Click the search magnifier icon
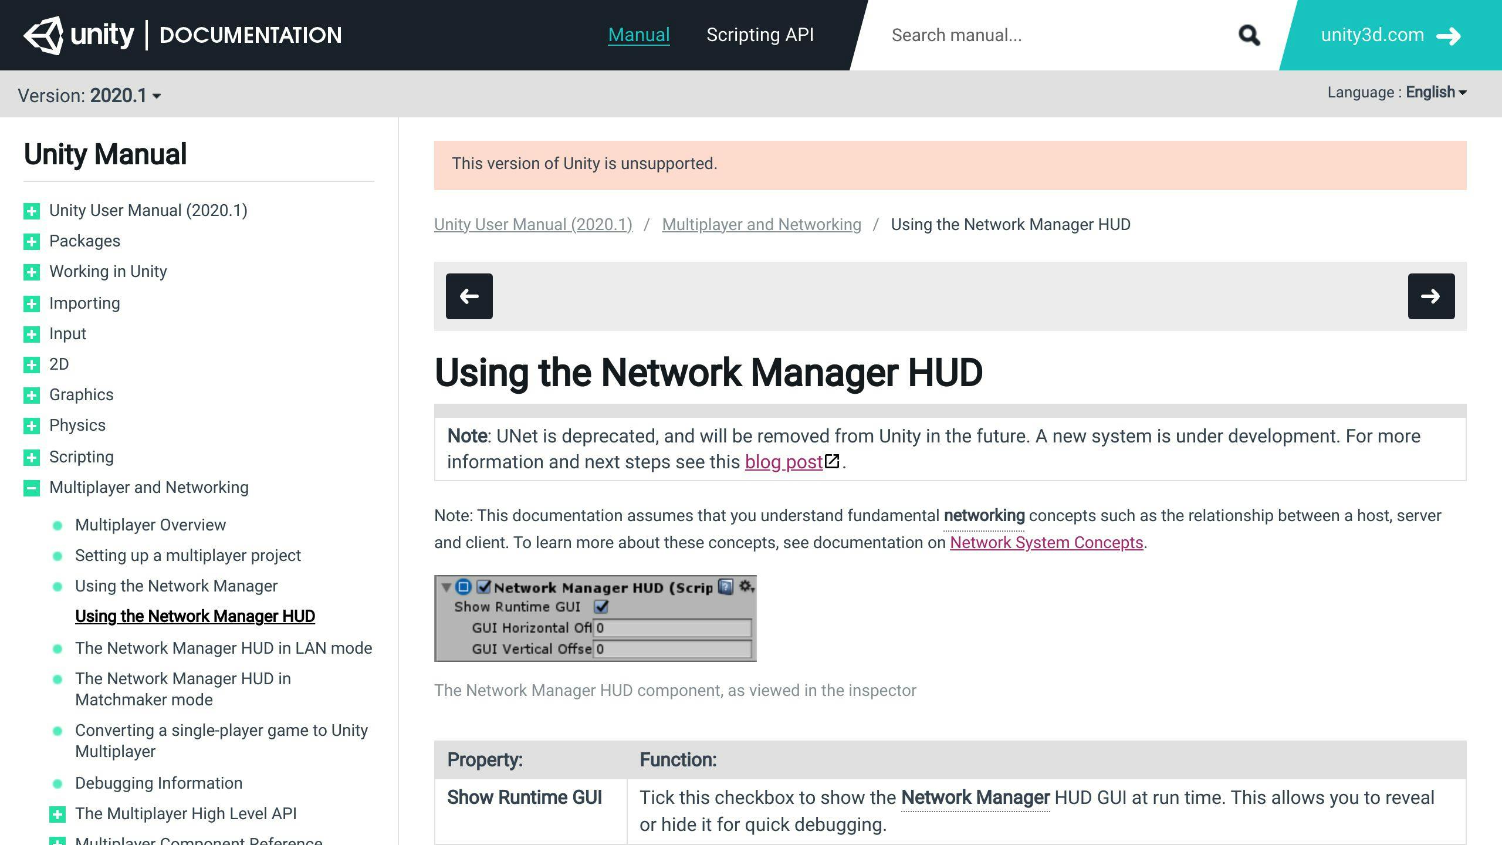Screen dimensions: 1502x845 [x=1249, y=35]
